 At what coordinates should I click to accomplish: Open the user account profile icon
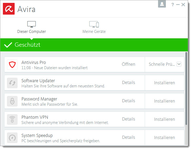click(x=162, y=4)
